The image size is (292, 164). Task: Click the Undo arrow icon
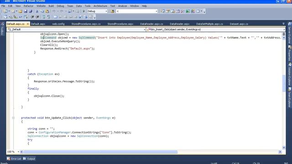(x=54, y=11)
